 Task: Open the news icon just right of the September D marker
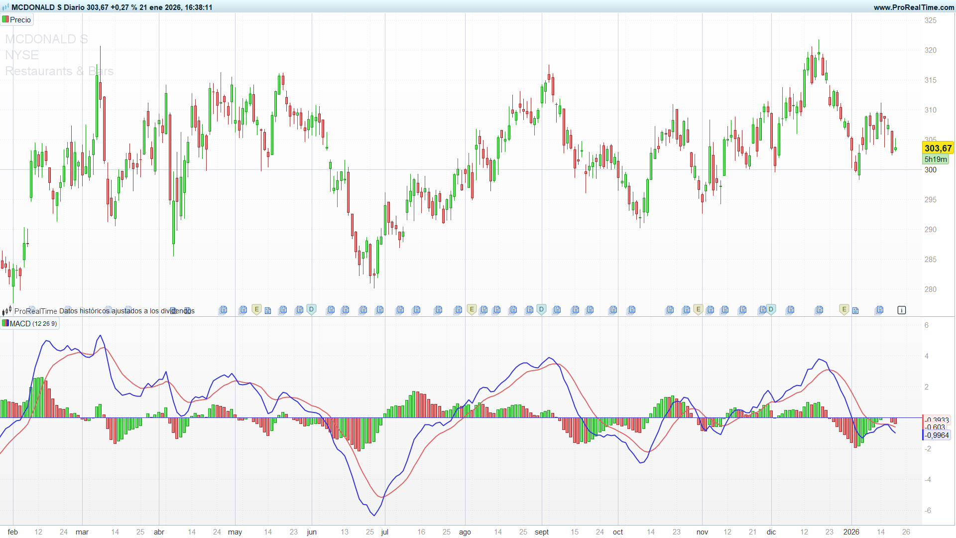pos(557,310)
